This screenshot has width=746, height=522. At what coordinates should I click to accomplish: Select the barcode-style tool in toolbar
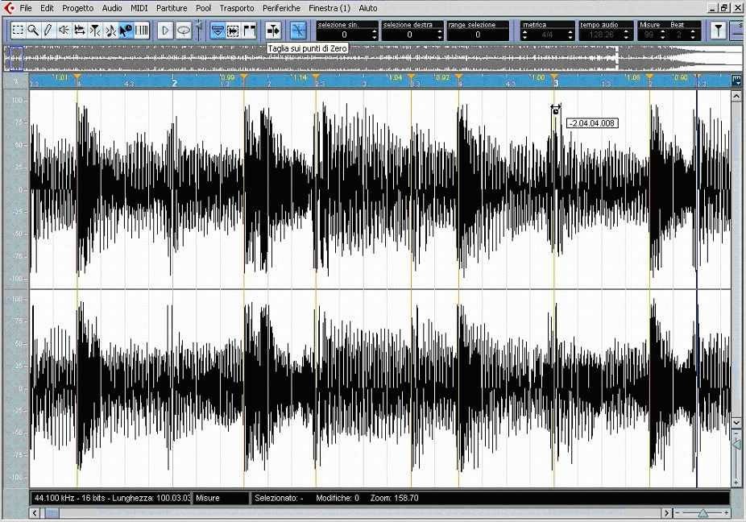point(142,31)
